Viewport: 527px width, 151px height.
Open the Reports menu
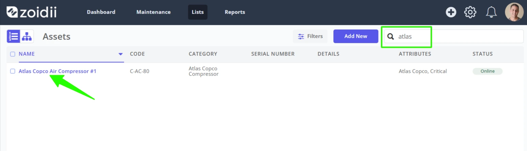(235, 12)
